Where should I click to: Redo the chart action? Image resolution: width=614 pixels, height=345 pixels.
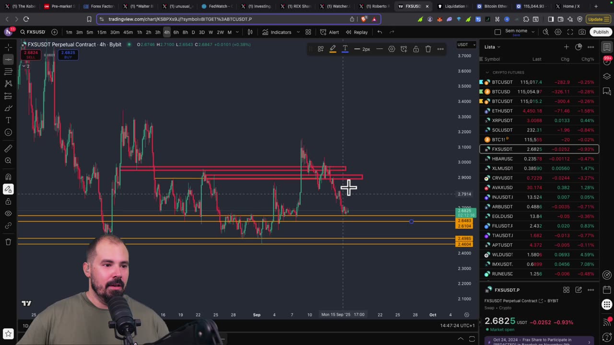(x=392, y=32)
